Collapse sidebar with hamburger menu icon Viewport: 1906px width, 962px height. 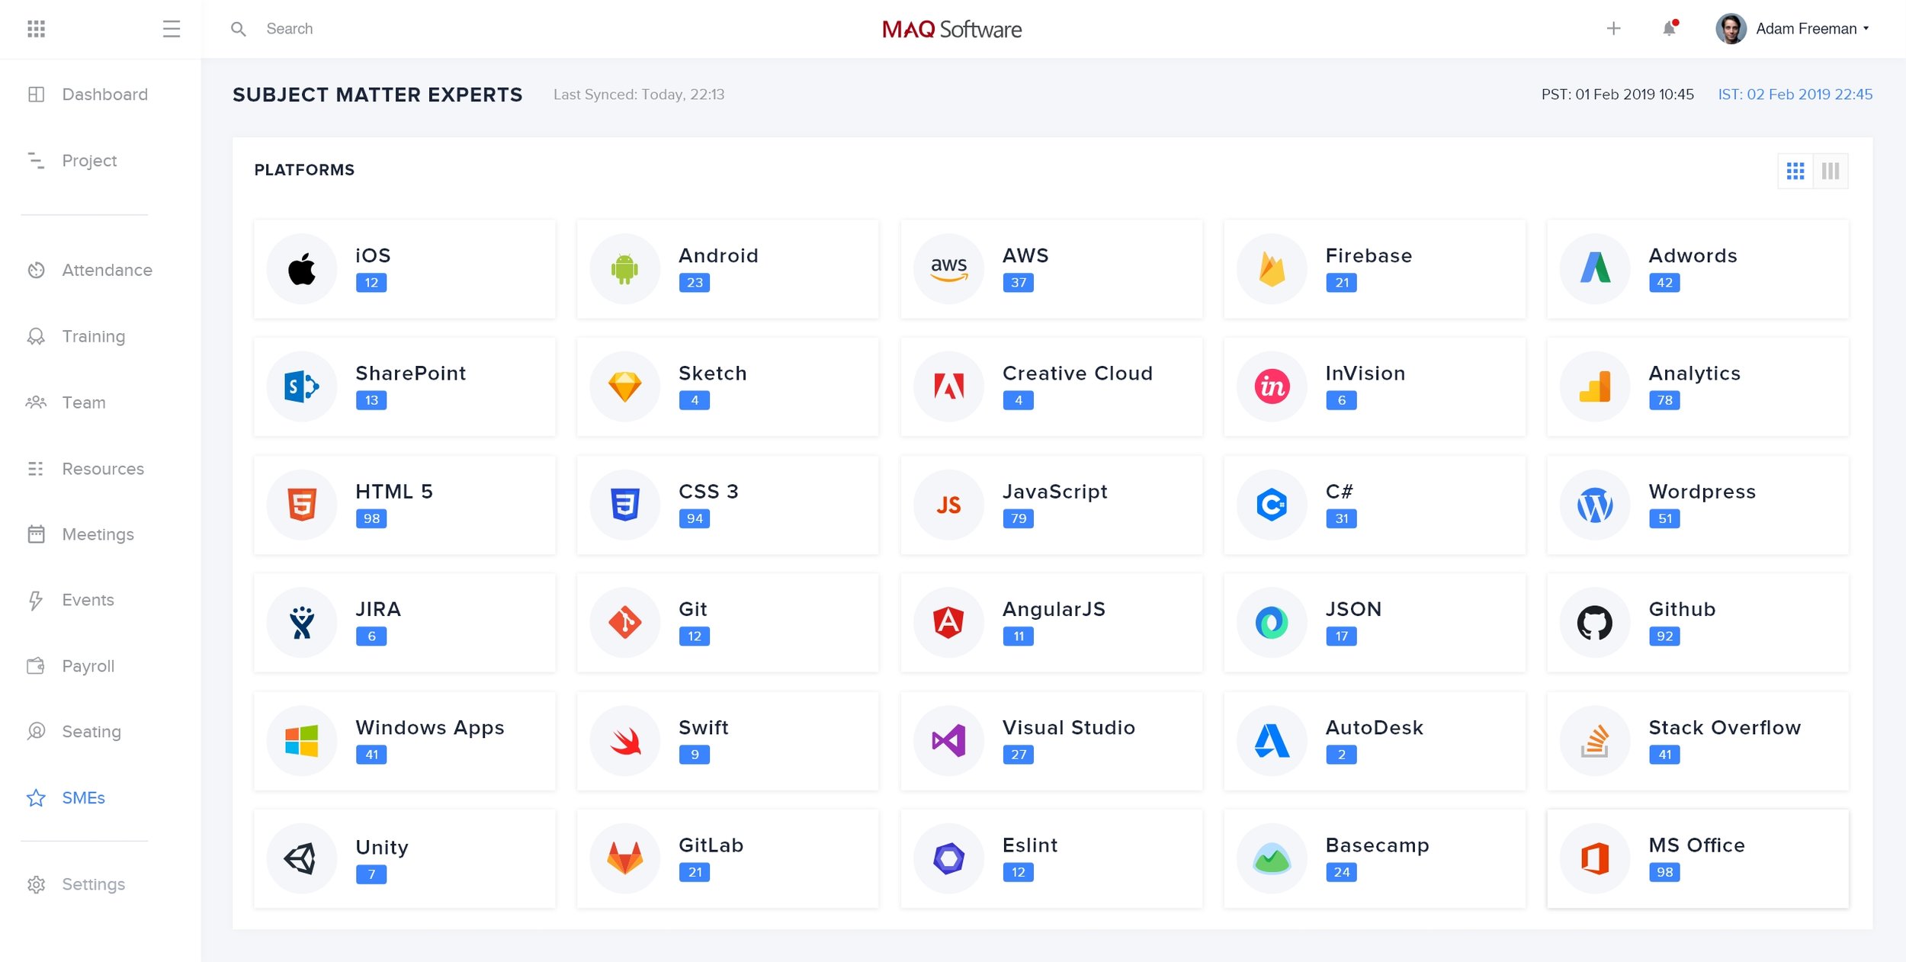tap(172, 29)
